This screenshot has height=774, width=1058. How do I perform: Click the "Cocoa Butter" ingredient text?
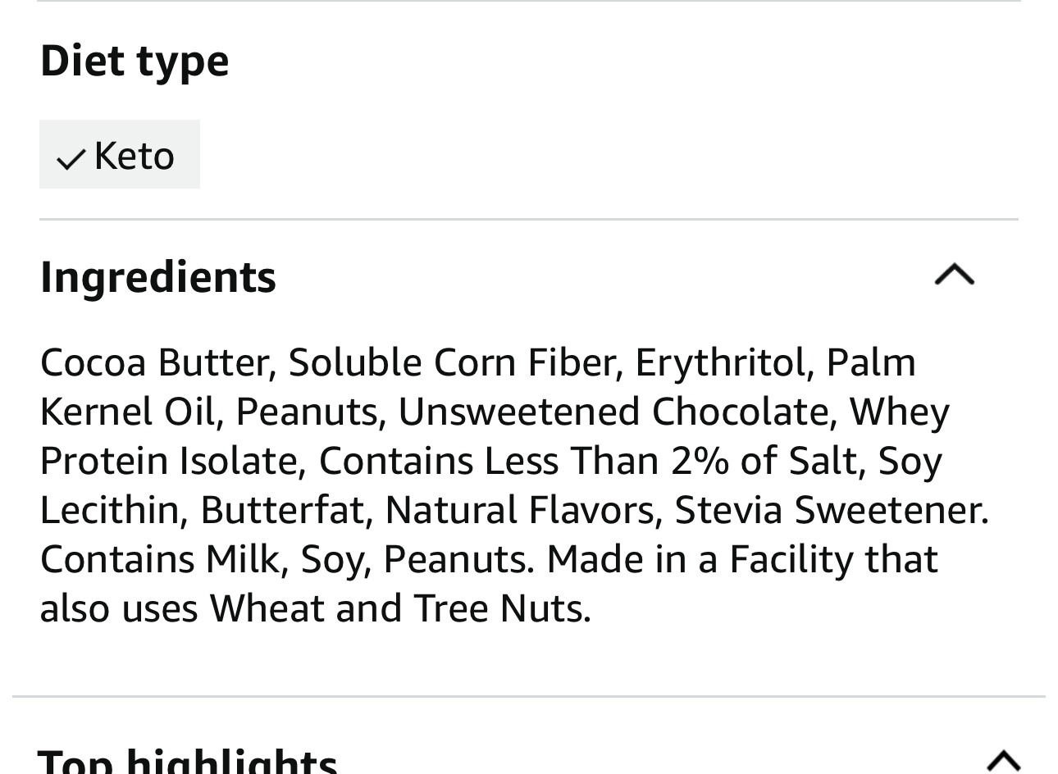156,362
